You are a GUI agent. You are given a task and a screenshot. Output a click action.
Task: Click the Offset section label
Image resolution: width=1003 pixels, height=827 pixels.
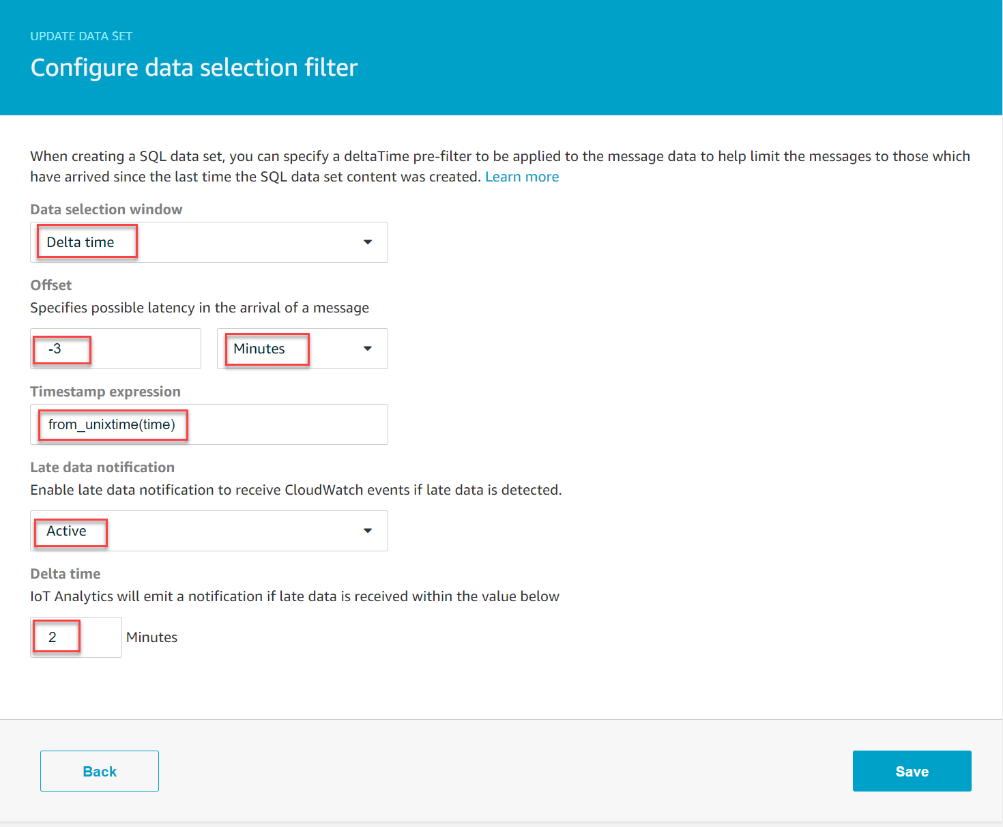pos(51,285)
